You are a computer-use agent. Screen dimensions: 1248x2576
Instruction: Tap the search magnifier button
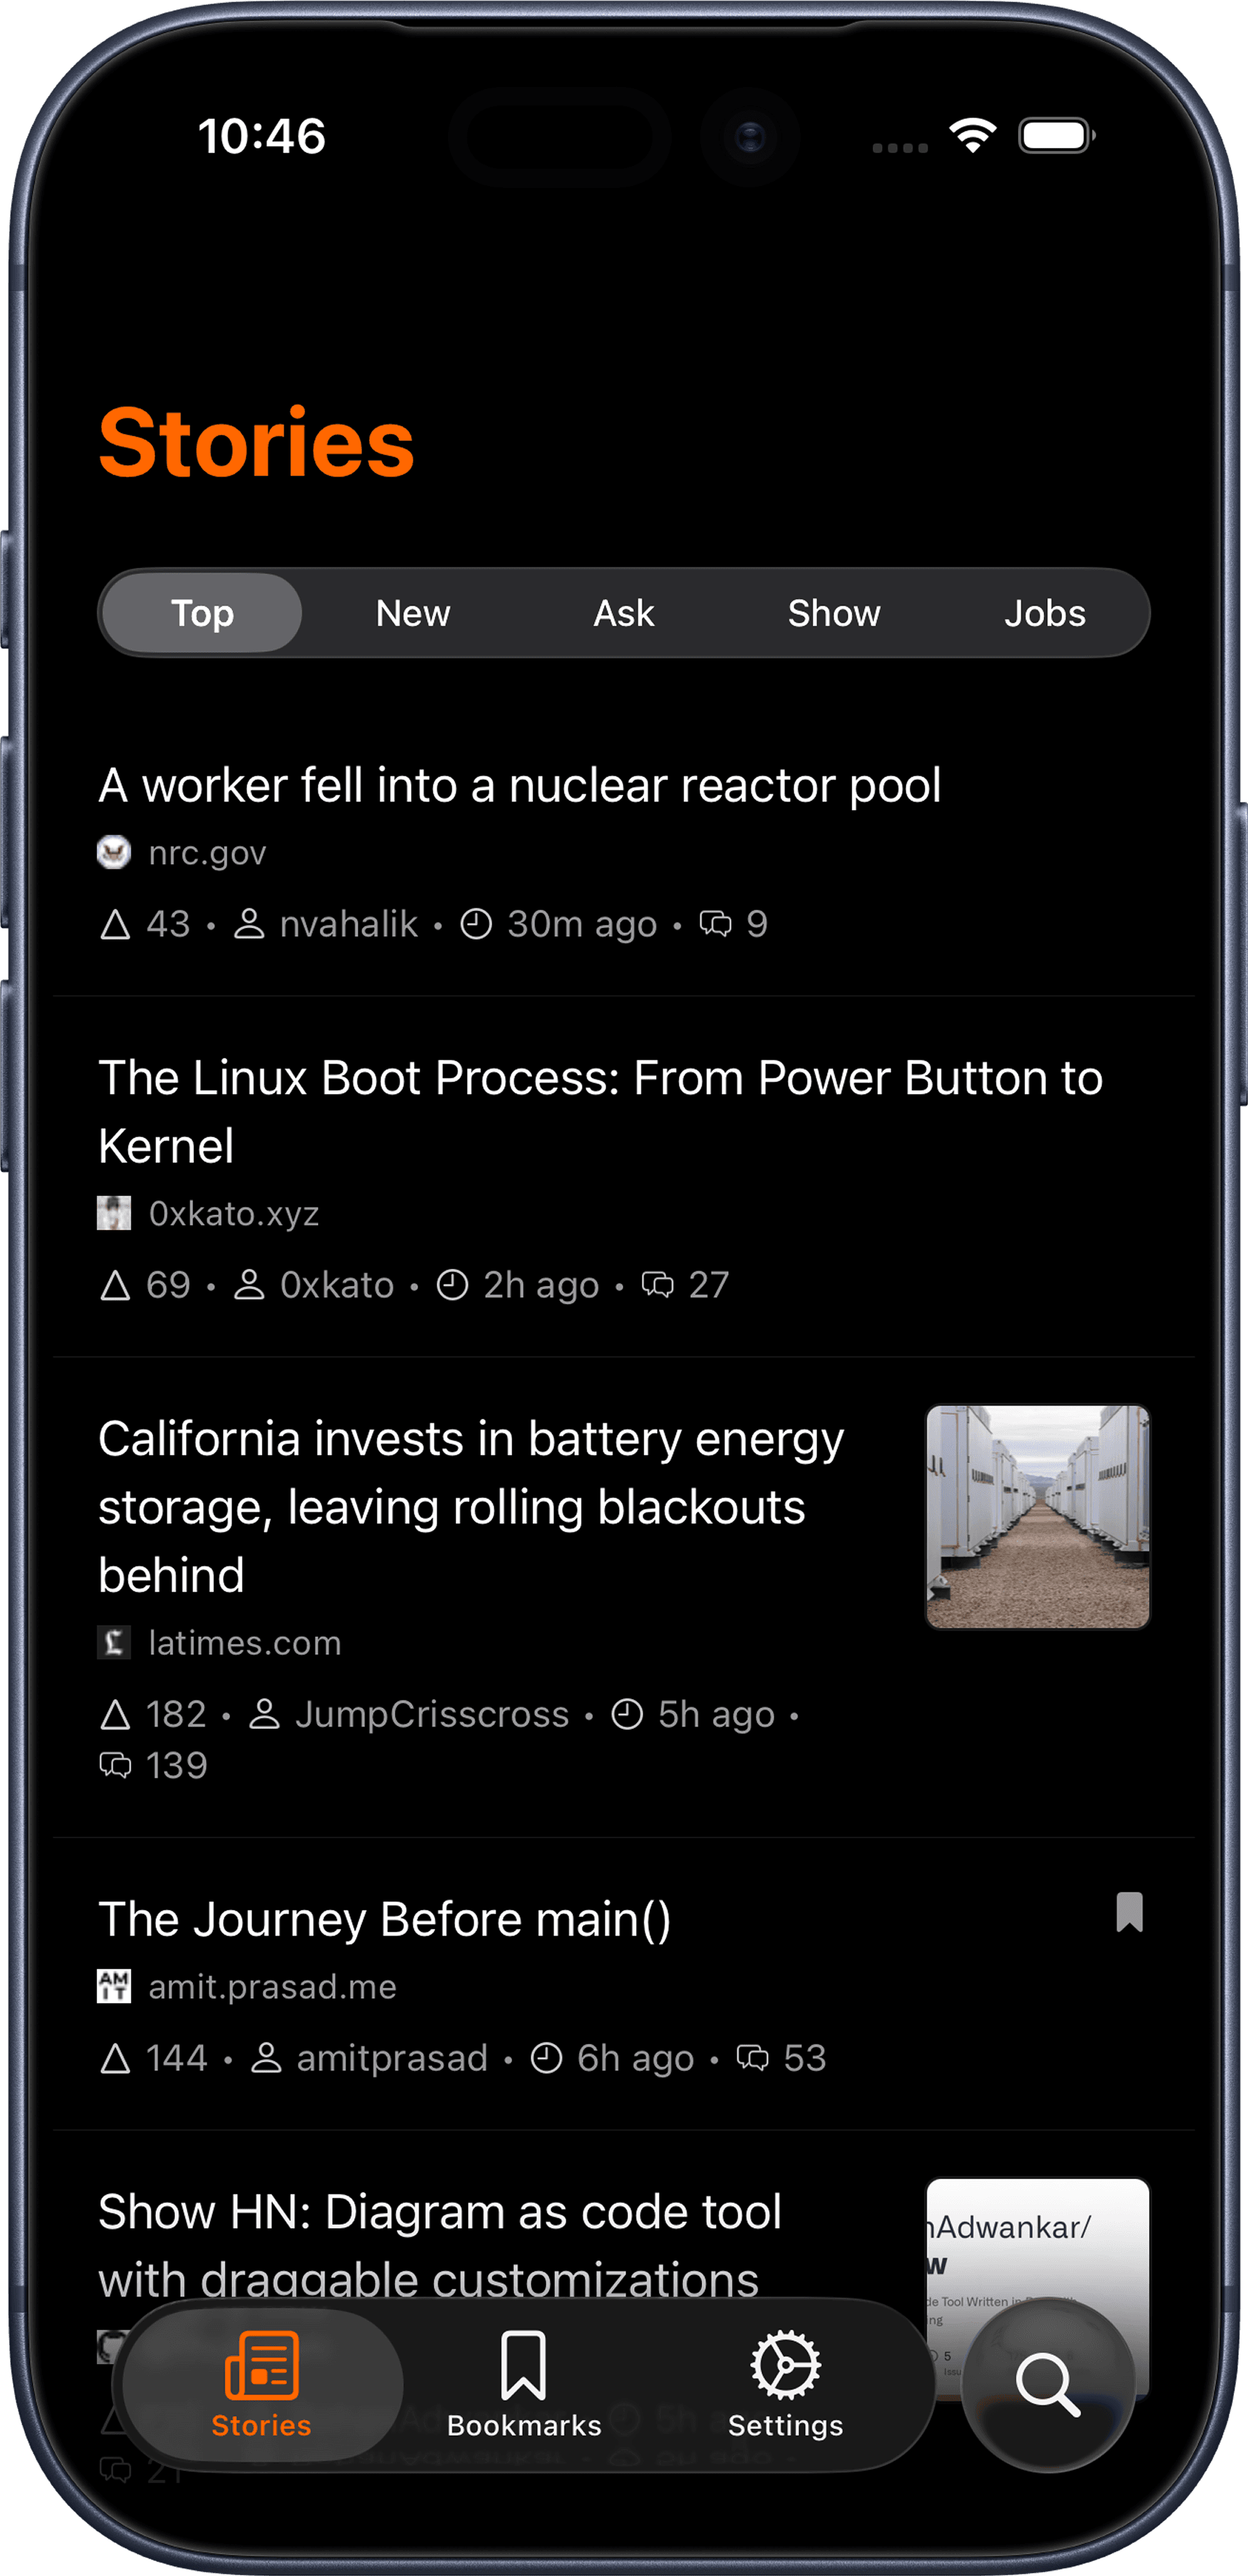pos(1047,2384)
